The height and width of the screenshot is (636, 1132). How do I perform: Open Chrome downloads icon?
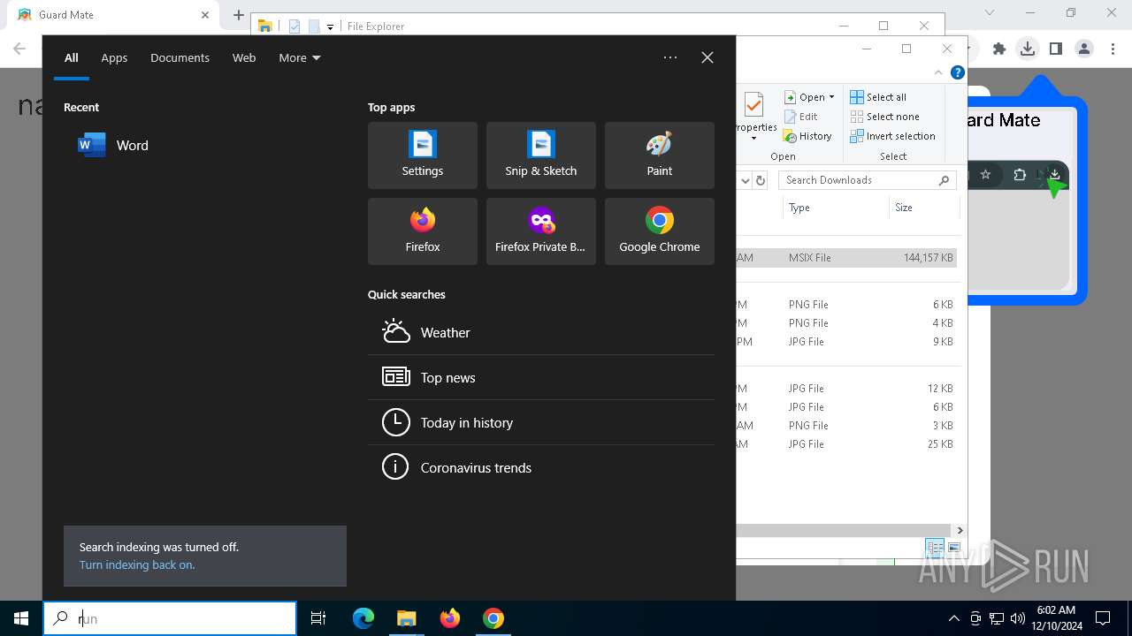click(x=1028, y=49)
